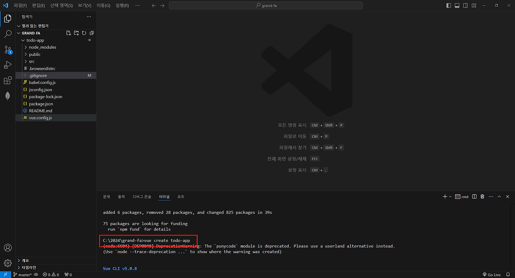The height and width of the screenshot is (278, 515).
Task: Collapse the todo-app folder
Action: click(x=56, y=40)
